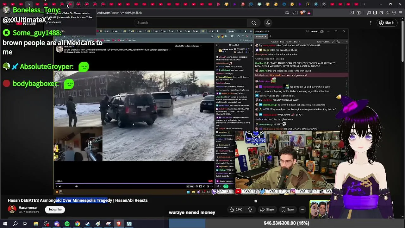Open the screen cast icon in address bar
This screenshot has width=405, height=228.
[287, 13]
